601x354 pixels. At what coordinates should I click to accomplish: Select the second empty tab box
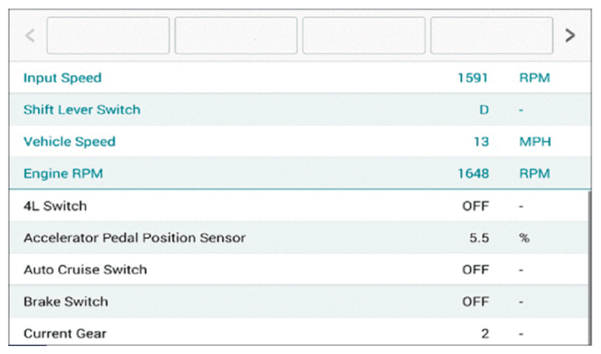click(236, 35)
